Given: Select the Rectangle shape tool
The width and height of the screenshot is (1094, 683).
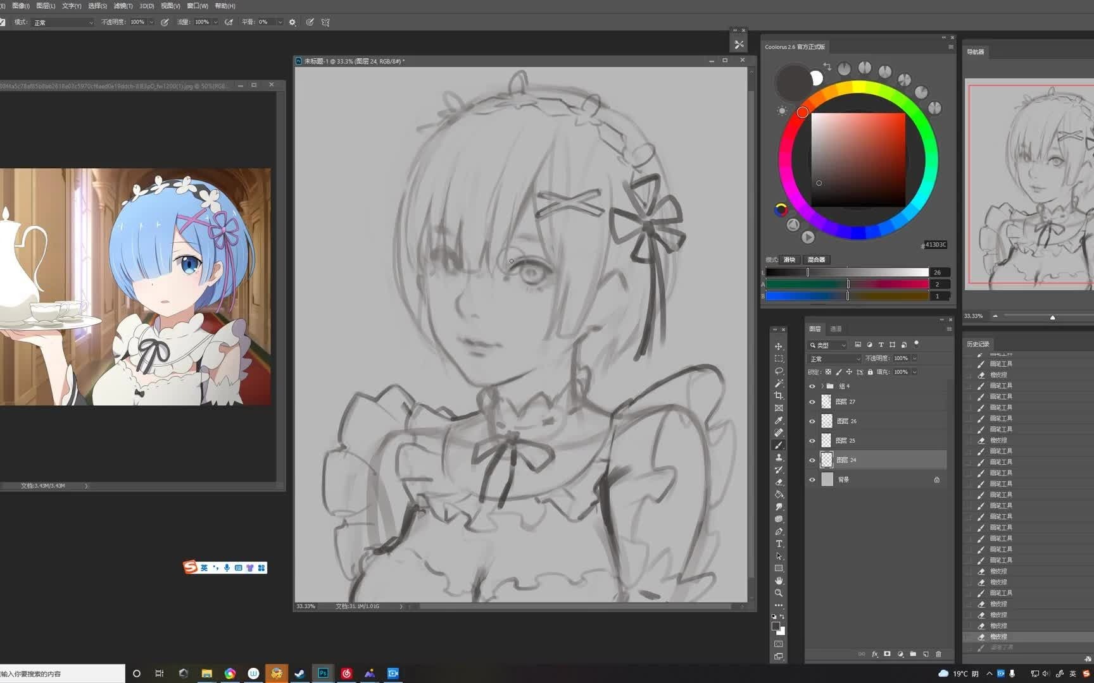Looking at the screenshot, I should tap(779, 569).
